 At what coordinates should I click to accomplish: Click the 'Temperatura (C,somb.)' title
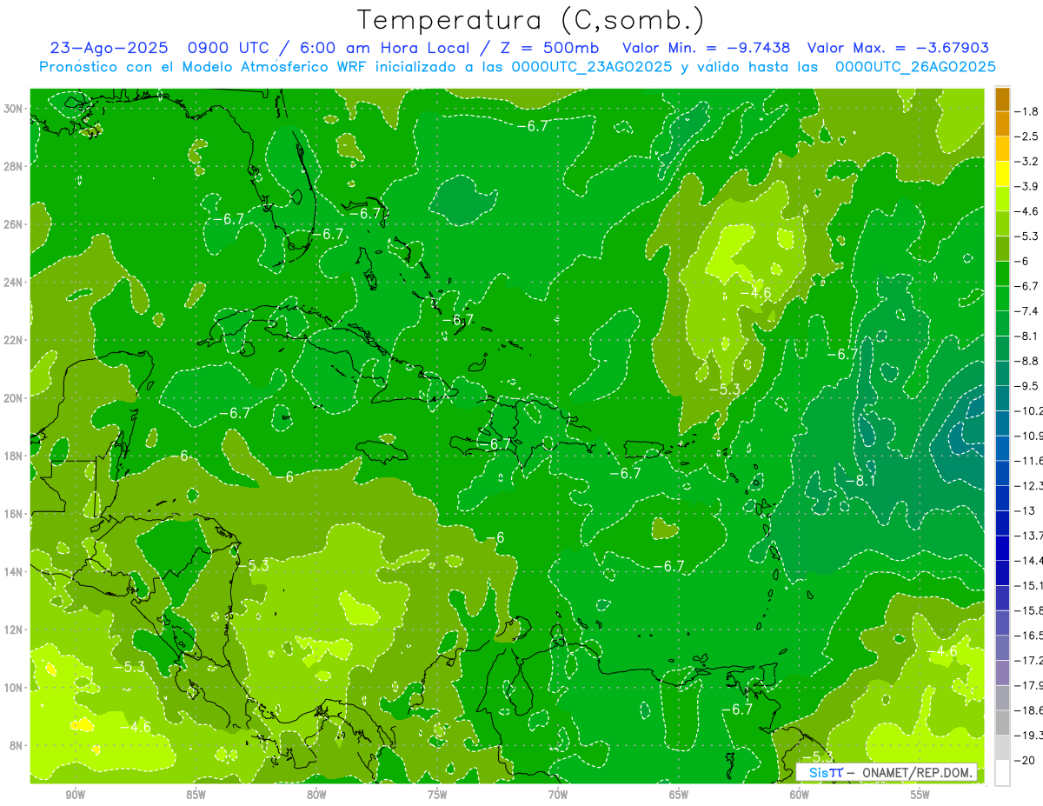(x=530, y=19)
